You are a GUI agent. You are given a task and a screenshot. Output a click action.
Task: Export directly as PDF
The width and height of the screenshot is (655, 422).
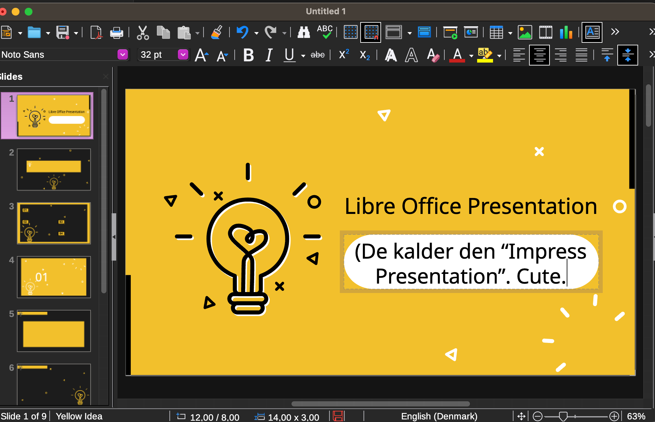click(96, 32)
